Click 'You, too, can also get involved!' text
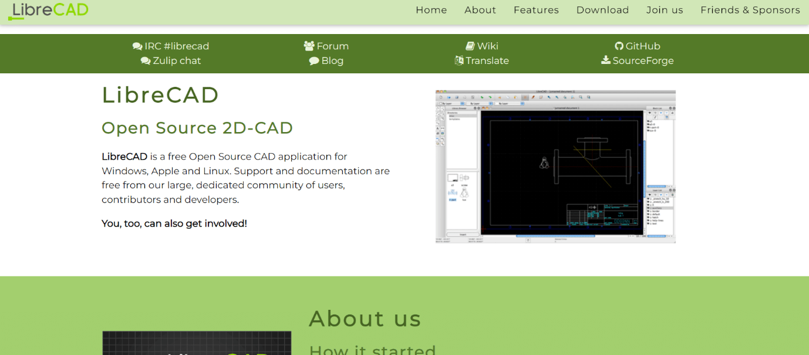This screenshot has height=355, width=809. tap(174, 224)
